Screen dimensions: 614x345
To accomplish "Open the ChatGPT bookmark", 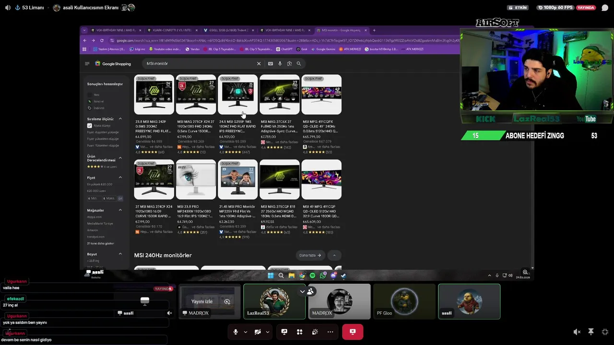I will [284, 49].
